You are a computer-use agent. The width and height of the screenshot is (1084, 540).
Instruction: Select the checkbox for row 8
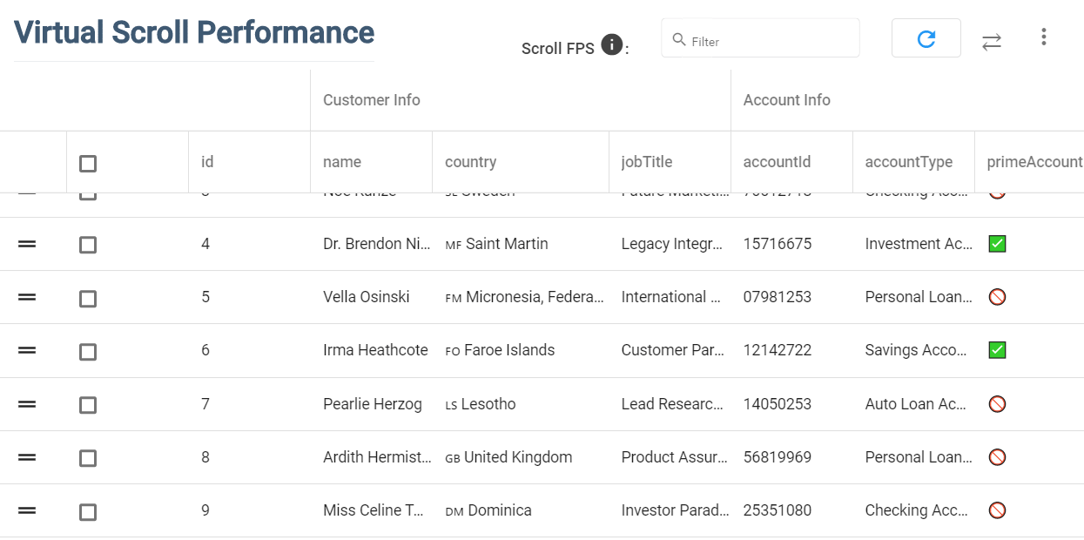tap(88, 458)
